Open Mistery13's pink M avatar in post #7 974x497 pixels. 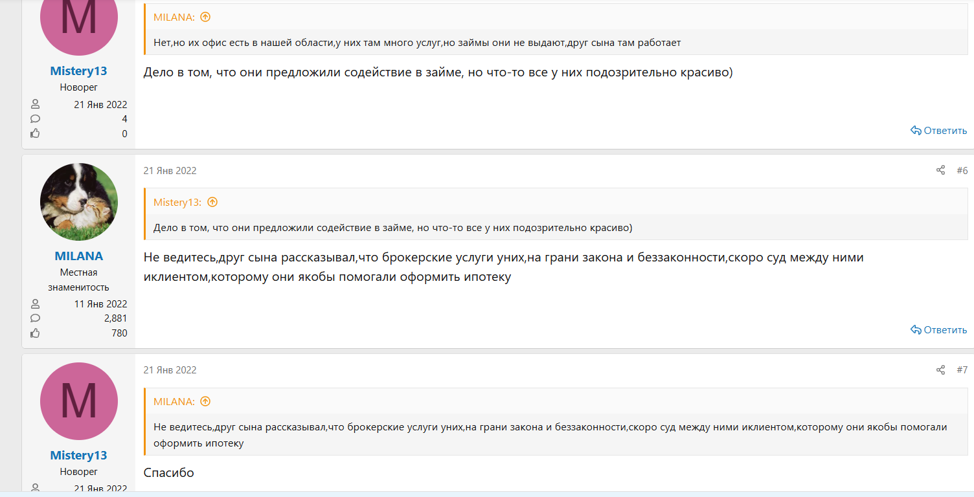tap(79, 401)
